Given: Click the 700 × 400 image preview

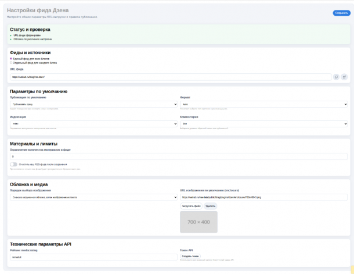Looking at the screenshot, I should (x=198, y=222).
